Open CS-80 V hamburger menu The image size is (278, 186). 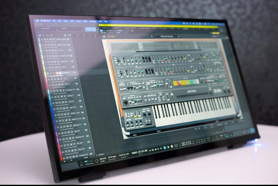[104, 36]
